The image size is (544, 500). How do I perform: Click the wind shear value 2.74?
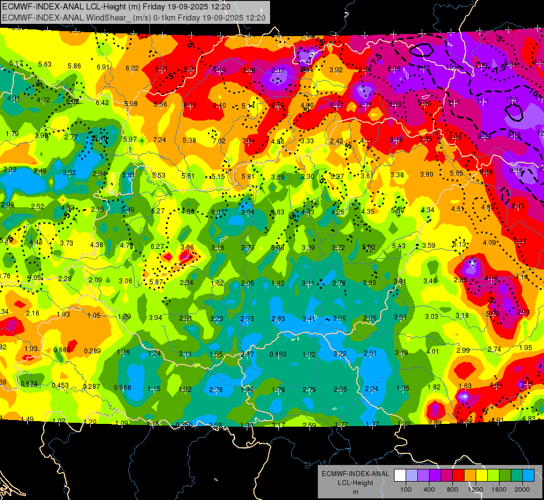(494, 349)
